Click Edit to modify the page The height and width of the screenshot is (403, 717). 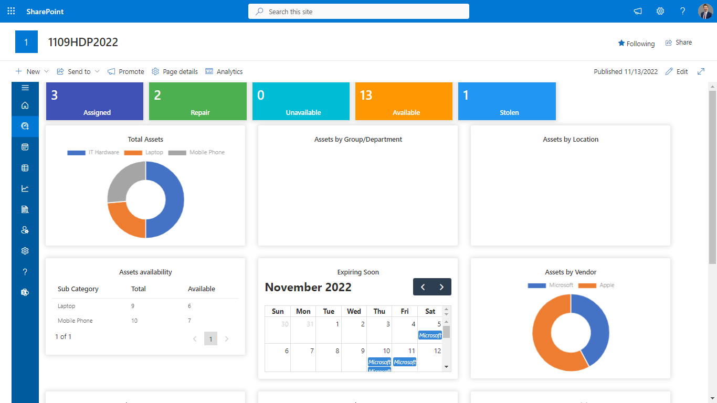click(x=677, y=71)
